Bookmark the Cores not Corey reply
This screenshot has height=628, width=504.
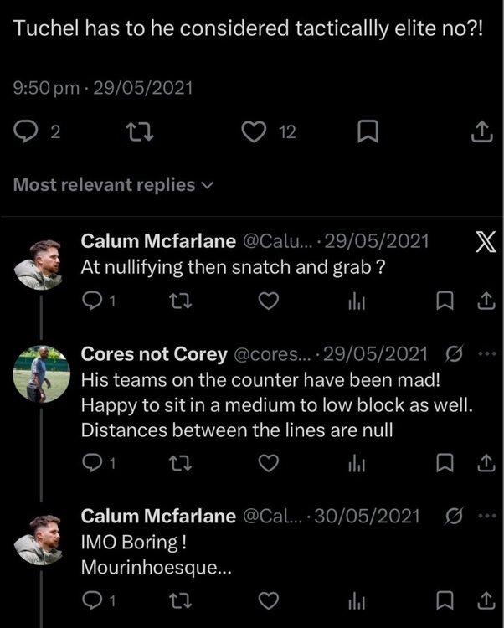445,463
